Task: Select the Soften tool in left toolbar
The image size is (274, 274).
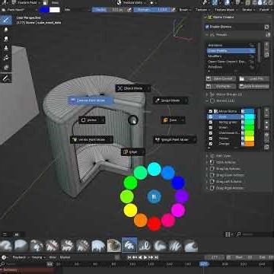Action: [x=6, y=30]
